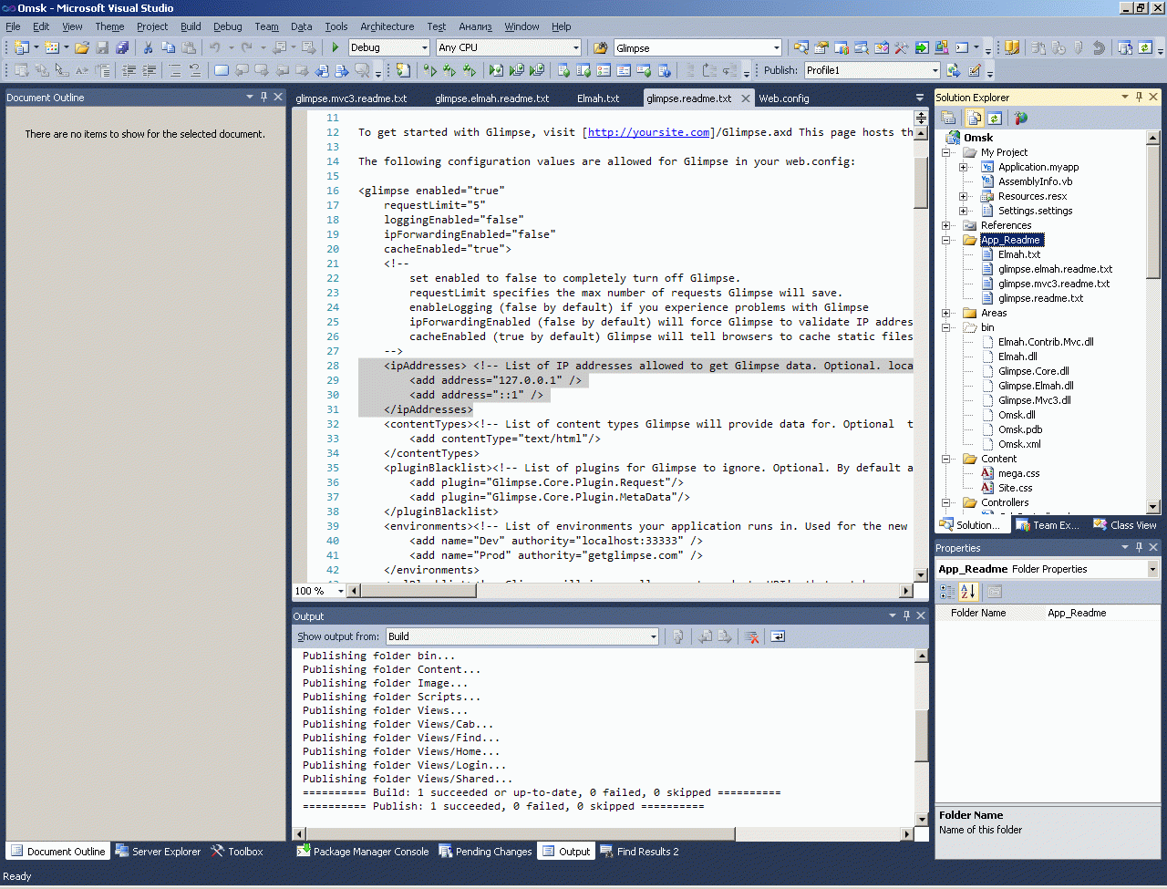The height and width of the screenshot is (889, 1167).
Task: Open the Architecture menu
Action: pos(387,26)
